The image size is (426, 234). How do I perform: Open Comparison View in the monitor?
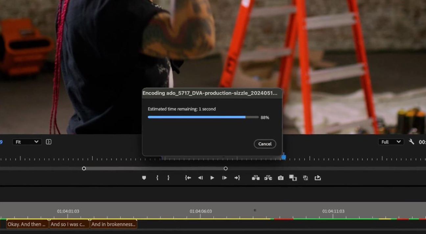(x=293, y=178)
